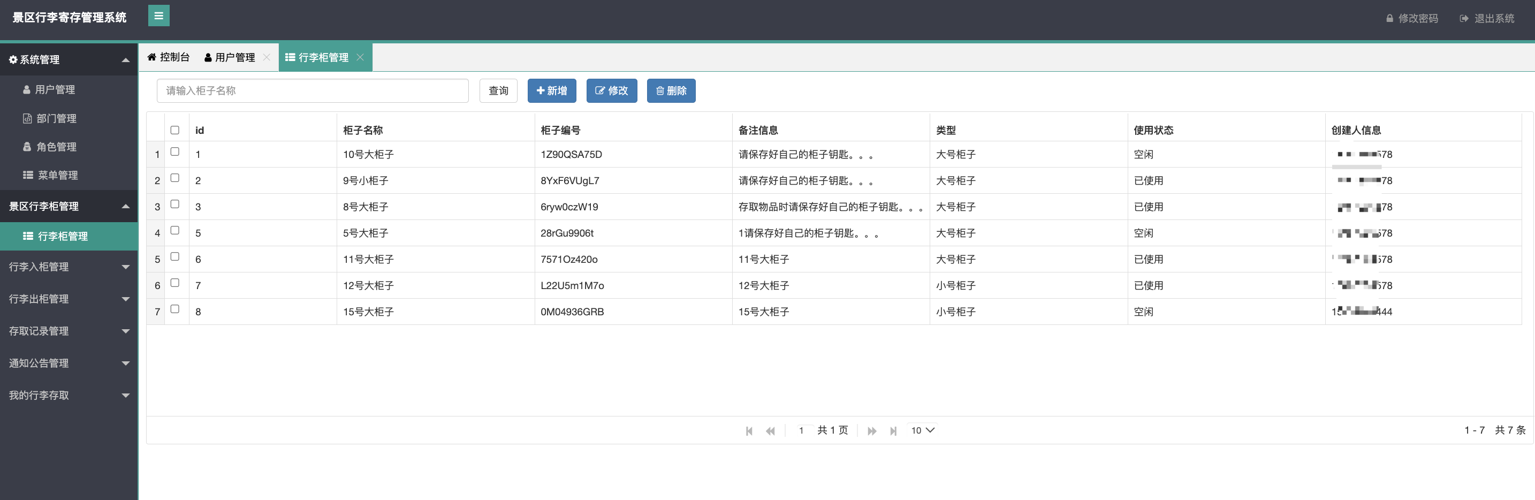1535x500 pixels.
Task: Click the user icon beside sidebar 用户管理
Action: 27,89
